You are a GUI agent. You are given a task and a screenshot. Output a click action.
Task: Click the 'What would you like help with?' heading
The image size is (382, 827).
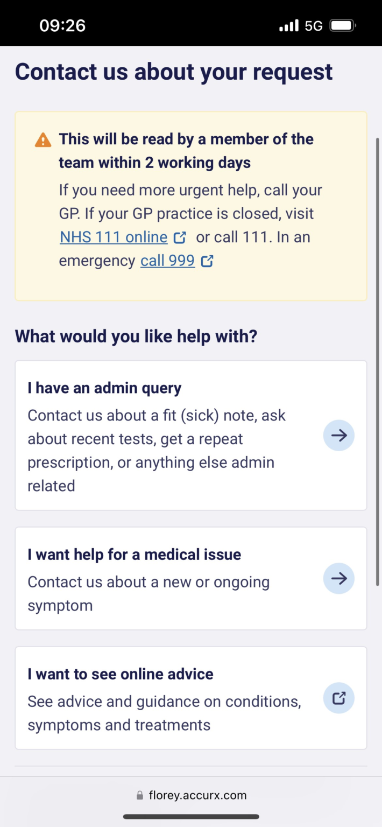pos(136,336)
